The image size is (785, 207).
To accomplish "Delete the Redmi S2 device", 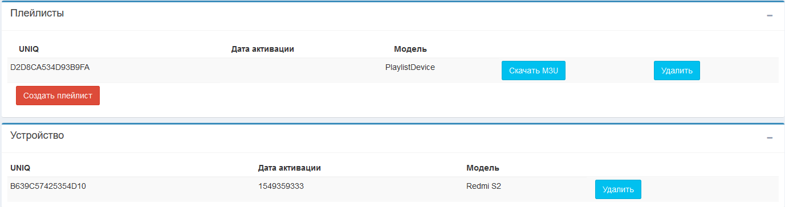I will 618,189.
